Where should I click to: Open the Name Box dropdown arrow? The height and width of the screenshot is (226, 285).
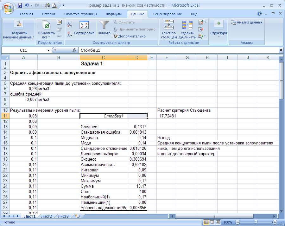click(x=48, y=50)
